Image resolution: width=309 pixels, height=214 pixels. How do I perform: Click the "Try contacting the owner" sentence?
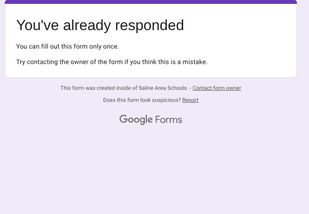tap(112, 62)
